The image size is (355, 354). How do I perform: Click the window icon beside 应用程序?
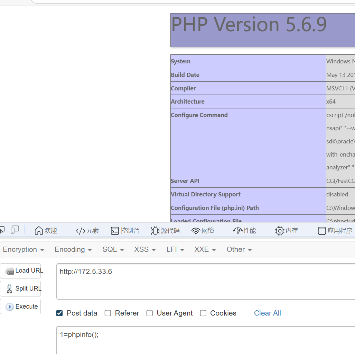coord(322,231)
